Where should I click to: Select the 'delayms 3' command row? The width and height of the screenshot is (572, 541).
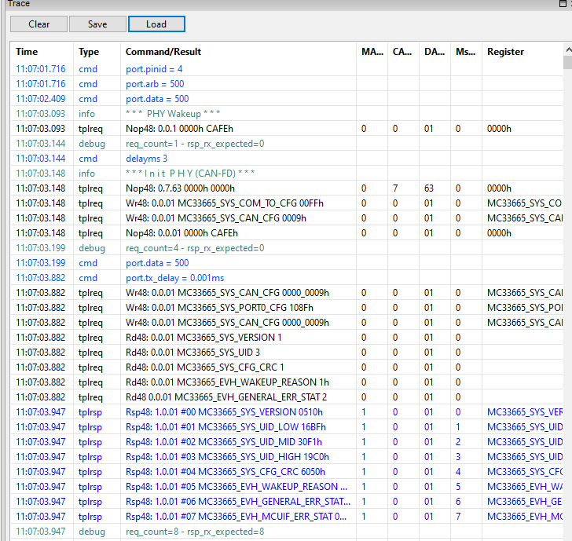point(286,159)
